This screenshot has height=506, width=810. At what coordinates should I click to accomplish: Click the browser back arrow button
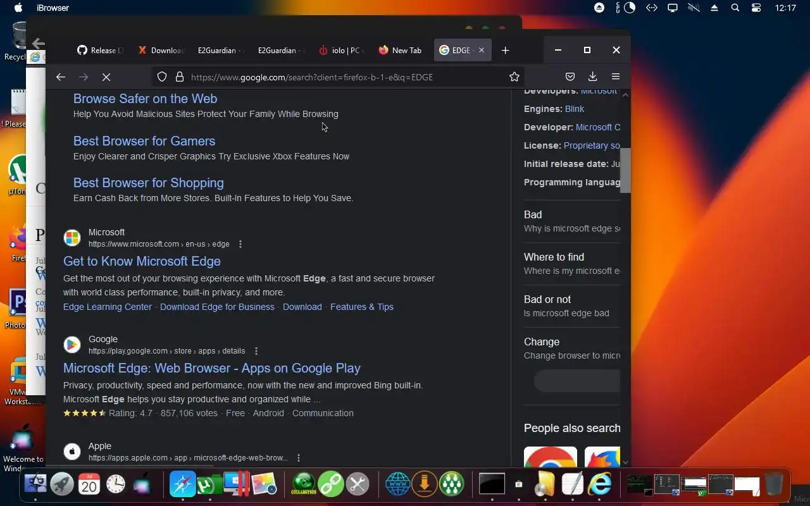click(61, 77)
